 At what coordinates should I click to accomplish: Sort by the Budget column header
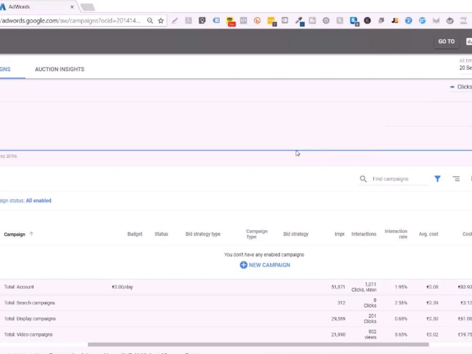135,234
